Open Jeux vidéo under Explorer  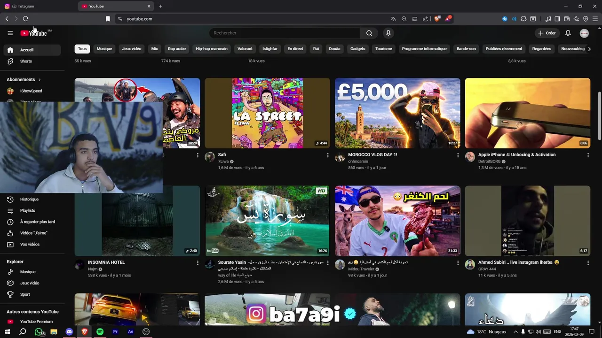pos(32,283)
